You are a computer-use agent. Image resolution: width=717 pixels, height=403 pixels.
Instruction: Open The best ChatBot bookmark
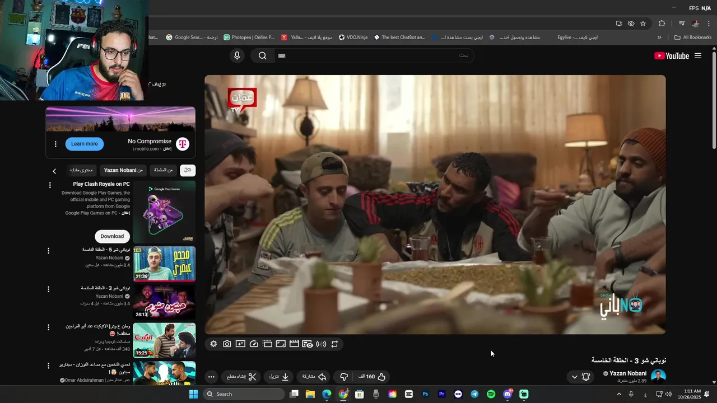click(399, 38)
